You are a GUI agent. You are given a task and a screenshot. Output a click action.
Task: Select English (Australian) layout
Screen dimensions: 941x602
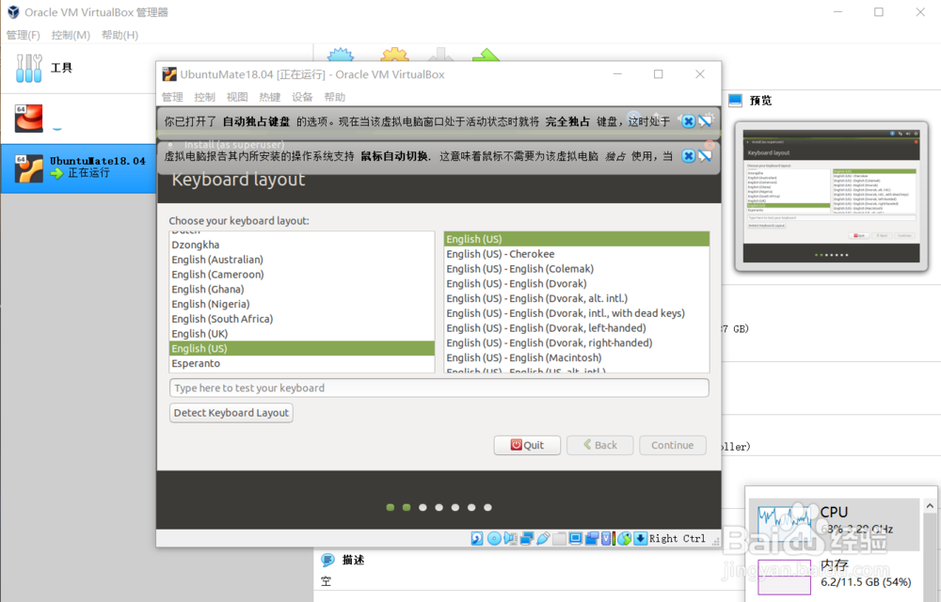pyautogui.click(x=302, y=260)
